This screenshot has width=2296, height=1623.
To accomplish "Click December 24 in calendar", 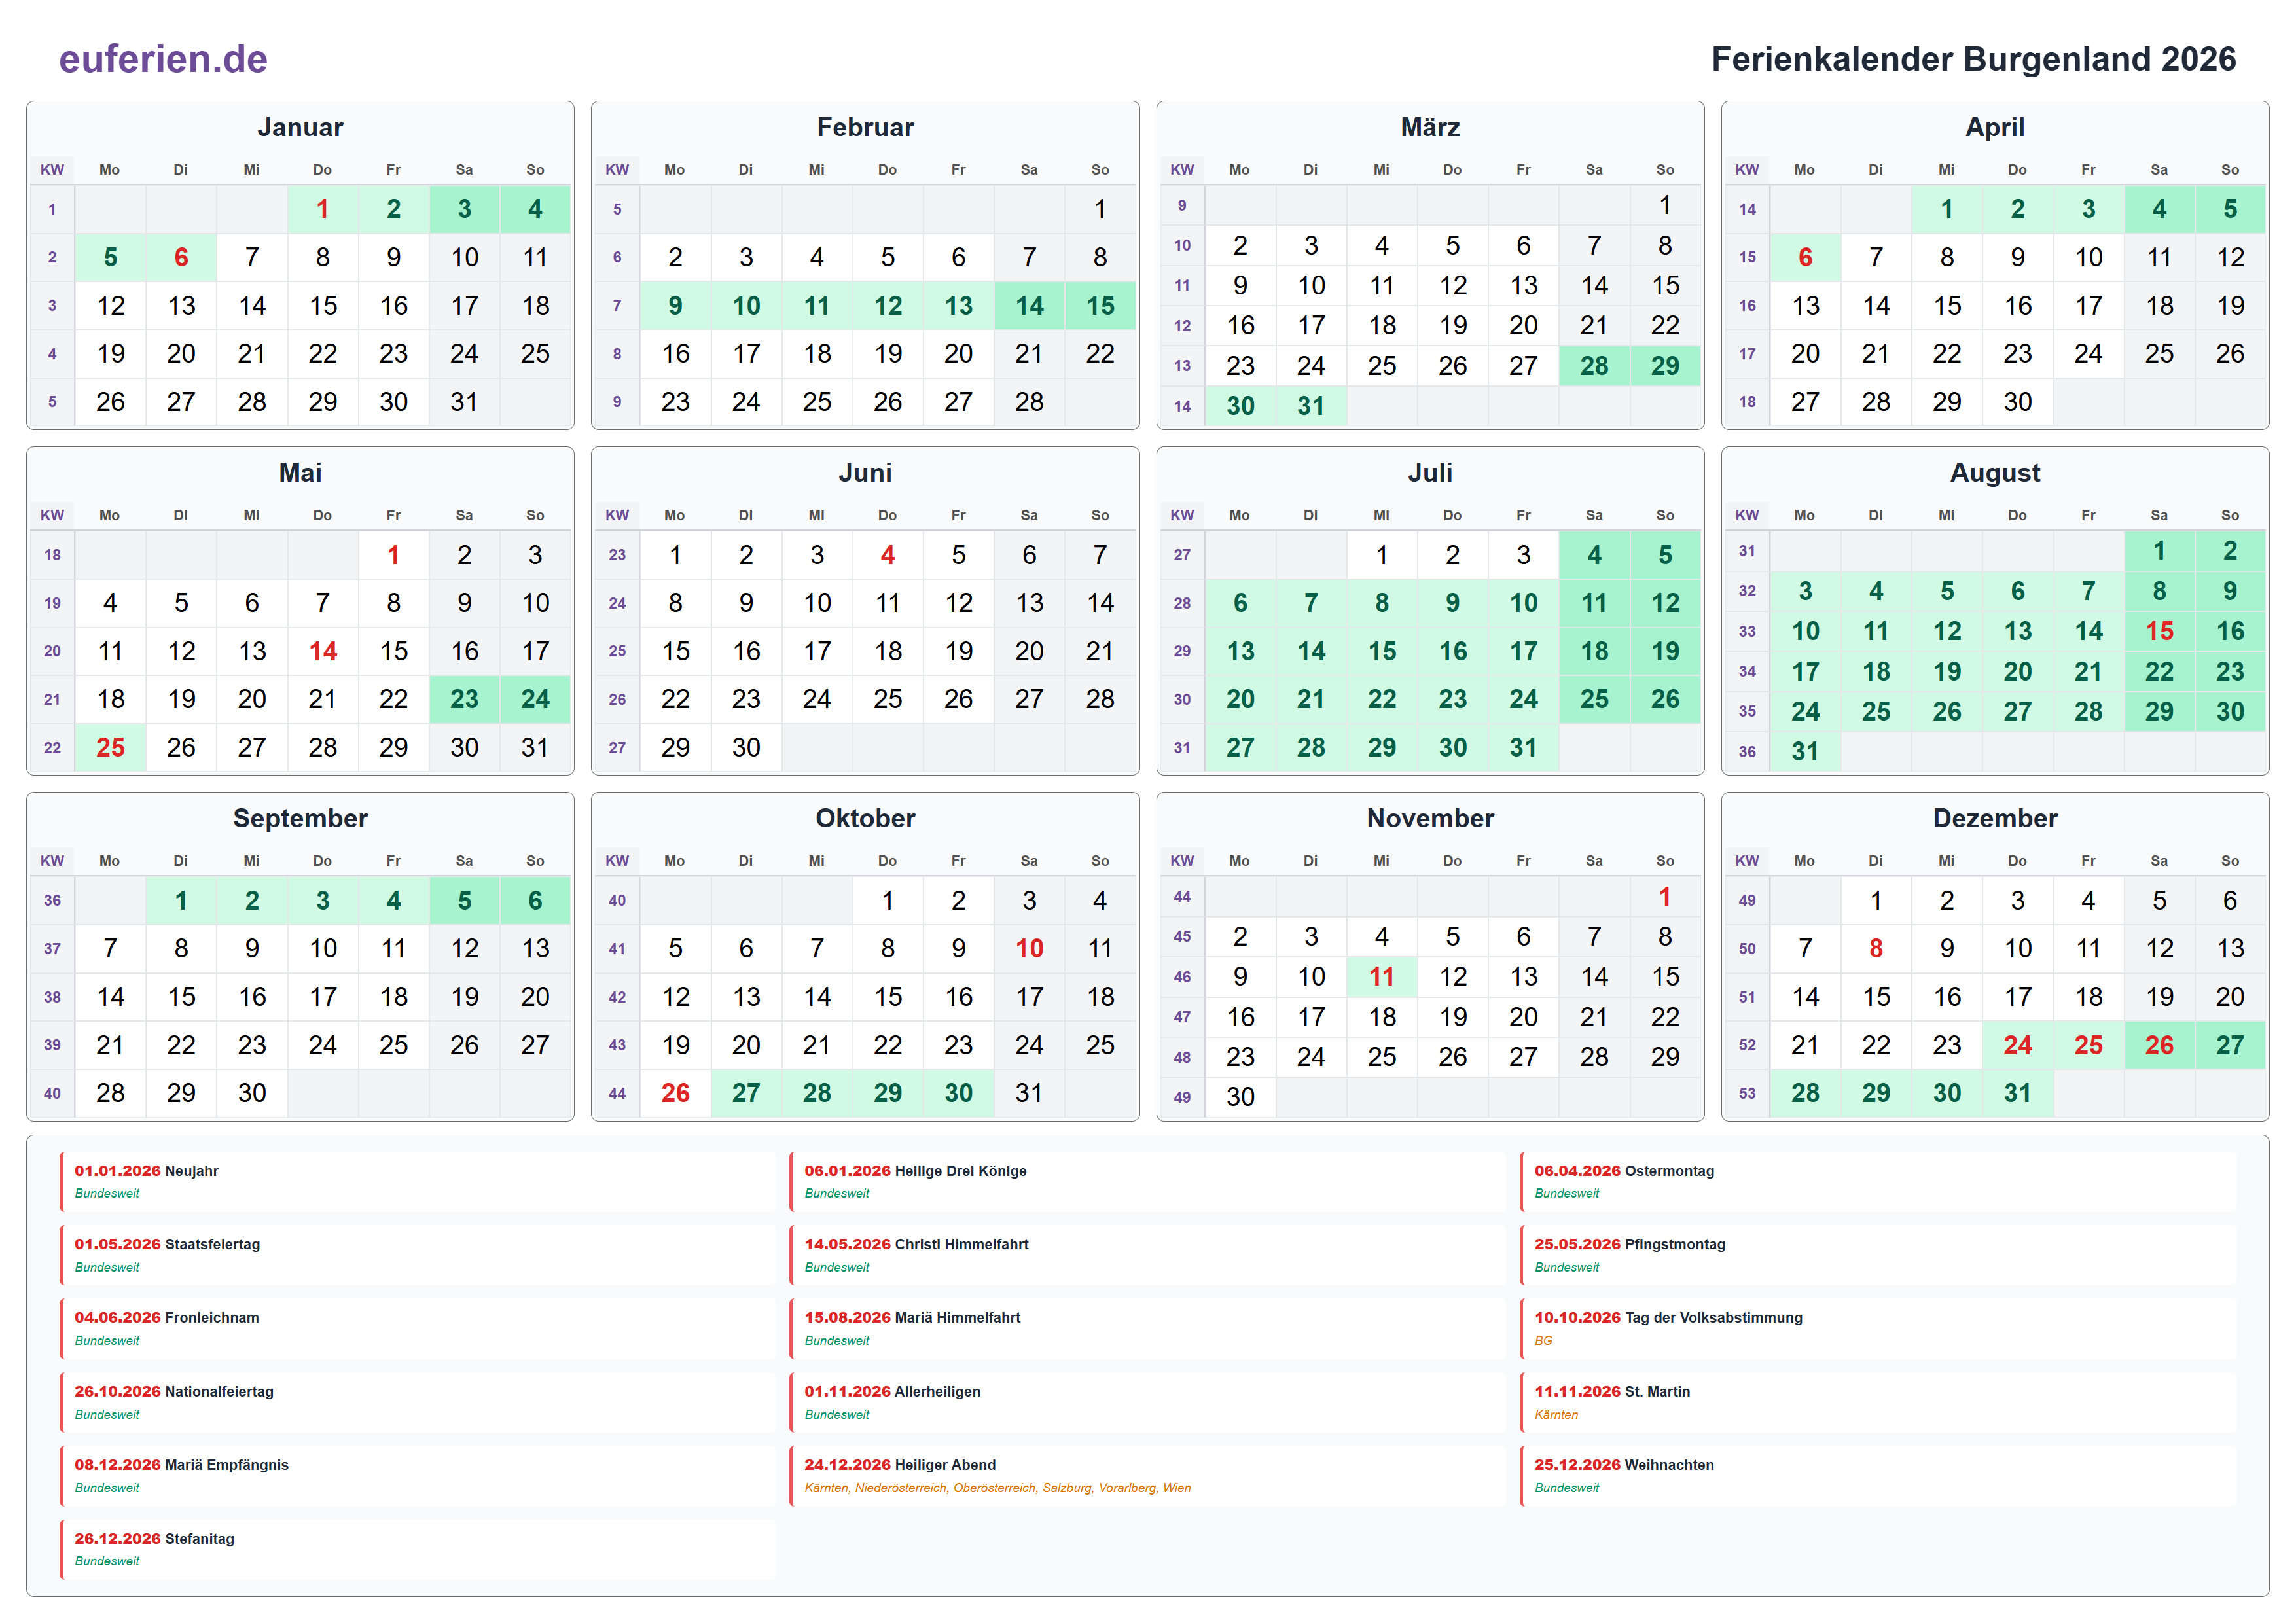I will pyautogui.click(x=2017, y=1044).
